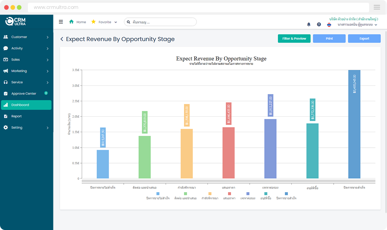The height and width of the screenshot is (230, 387).
Task: Click the Export button
Action: click(364, 38)
